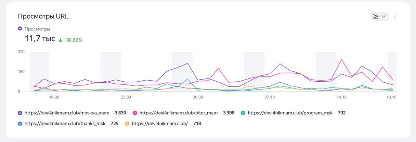416x142 pixels.
Task: Click the devi4nikmam.club/program_msk URL
Action: [290, 113]
